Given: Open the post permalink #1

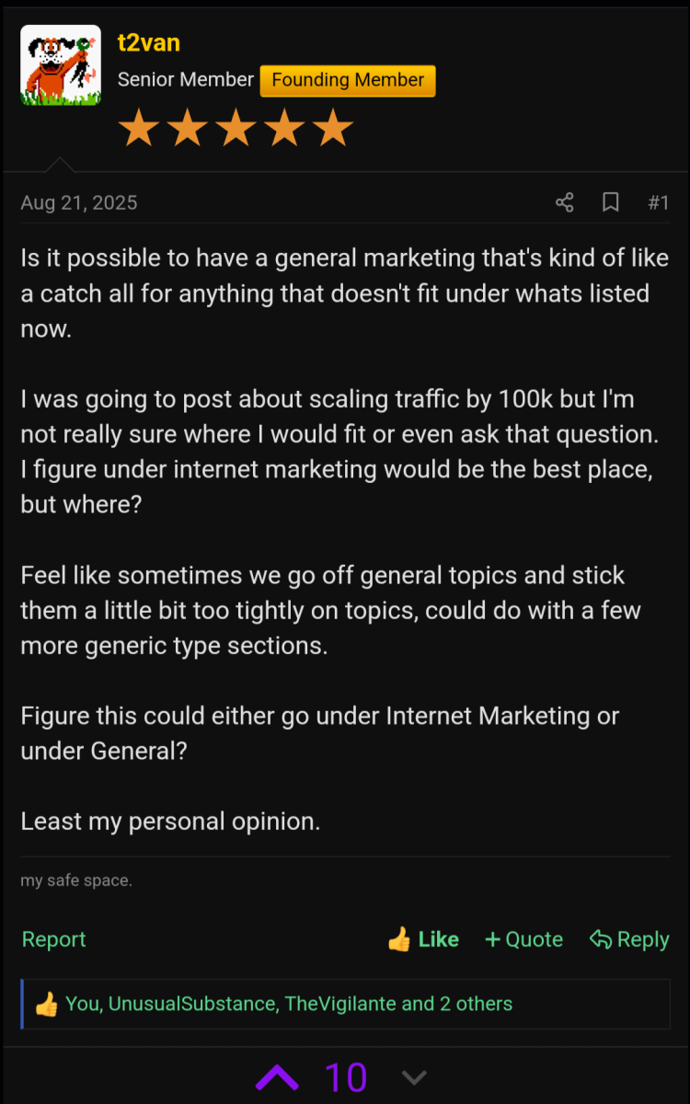Looking at the screenshot, I should tap(658, 202).
